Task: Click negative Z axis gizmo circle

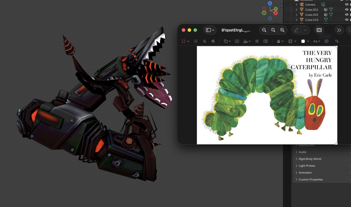Action: pos(270,18)
